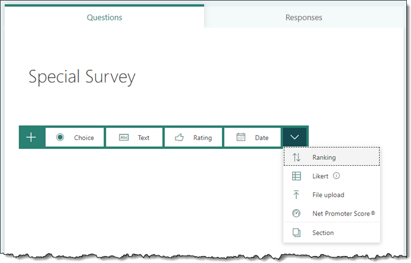411x263 pixels.
Task: Click the Net Promoter Score gauge icon
Action: [x=297, y=214]
